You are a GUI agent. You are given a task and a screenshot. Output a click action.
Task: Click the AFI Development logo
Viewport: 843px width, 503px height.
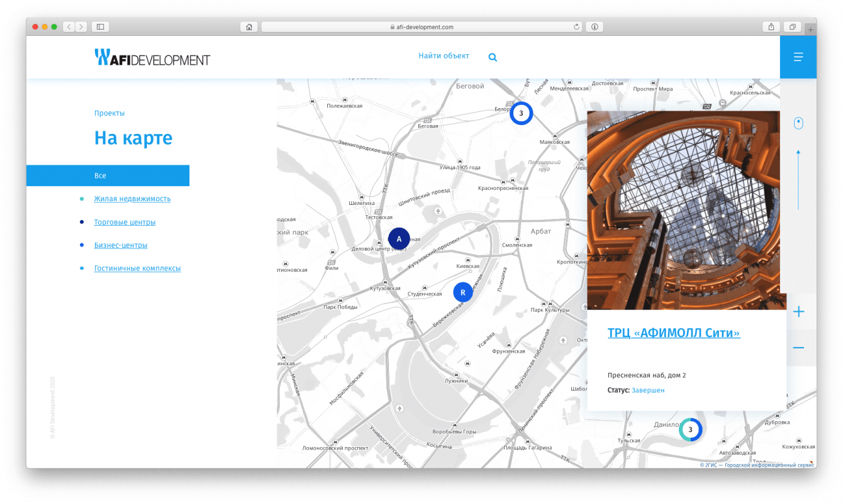[152, 58]
